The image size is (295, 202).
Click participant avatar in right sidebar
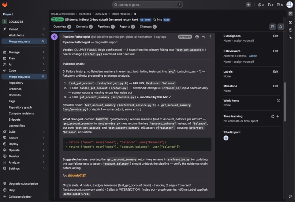pyautogui.click(x=226, y=138)
